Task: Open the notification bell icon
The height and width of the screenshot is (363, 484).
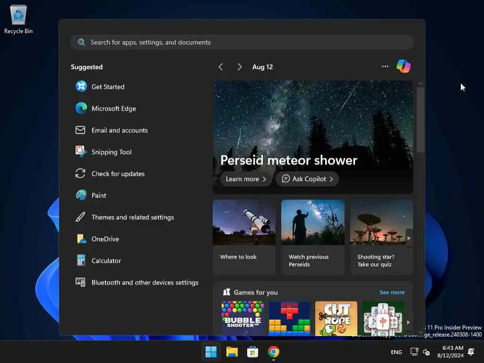Action: (471, 352)
